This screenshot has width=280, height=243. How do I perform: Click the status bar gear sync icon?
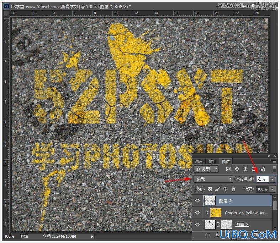(x=25, y=236)
